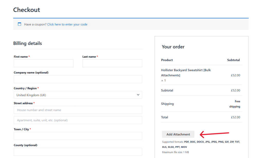Open coupon entry via 'Click here to enter your code'
The width and height of the screenshot is (263, 158).
click(67, 24)
